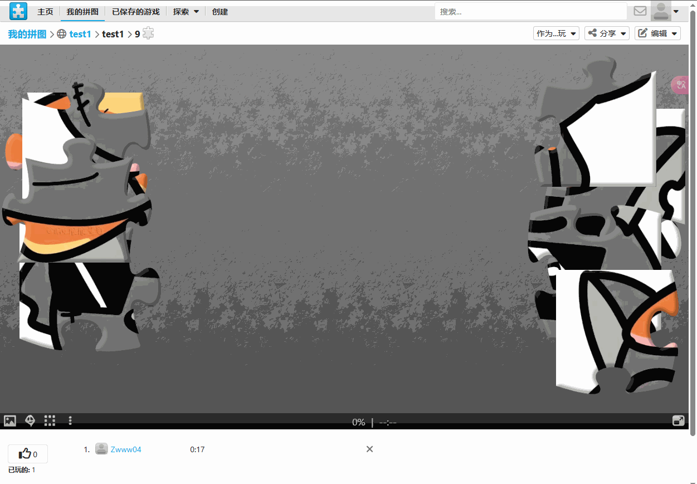Expand the account dropdown arrow
697x484 pixels.
676,11
